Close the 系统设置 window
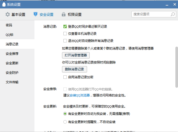The image size is (178, 132). (x=174, y=4)
